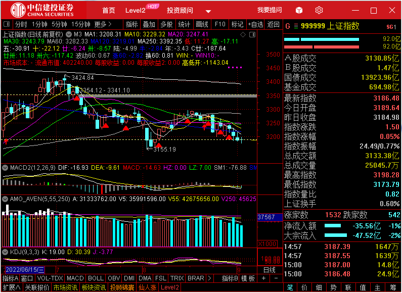
Task: Add index to watchlist with +自选
Action: pyautogui.click(x=255, y=24)
